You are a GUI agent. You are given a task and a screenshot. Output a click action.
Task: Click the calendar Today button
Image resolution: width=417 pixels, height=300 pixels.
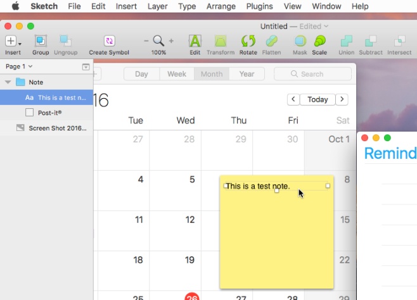coord(318,99)
